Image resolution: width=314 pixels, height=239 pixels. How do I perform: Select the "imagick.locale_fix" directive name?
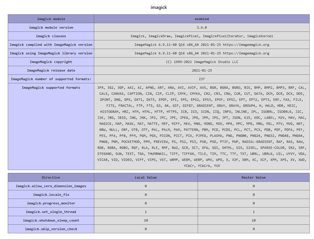pyautogui.click(x=51, y=195)
